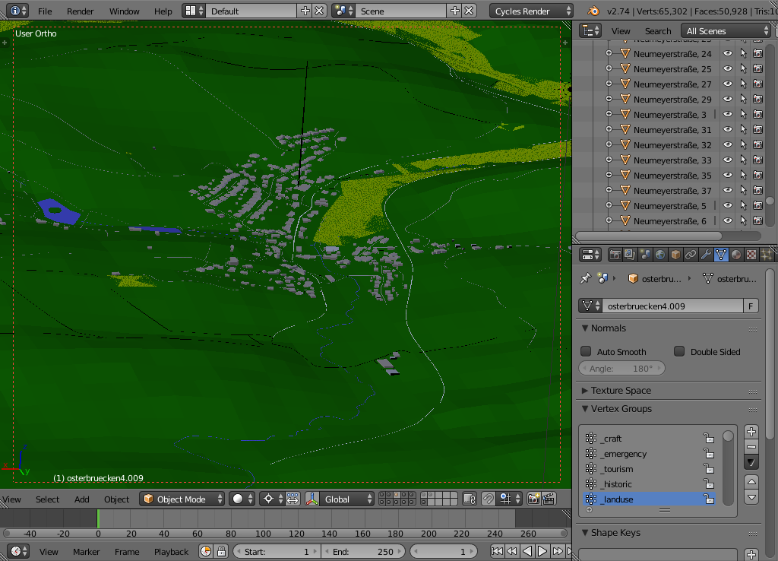The width and height of the screenshot is (778, 561).
Task: Open the Object Constraints chain tab
Action: coord(691,255)
